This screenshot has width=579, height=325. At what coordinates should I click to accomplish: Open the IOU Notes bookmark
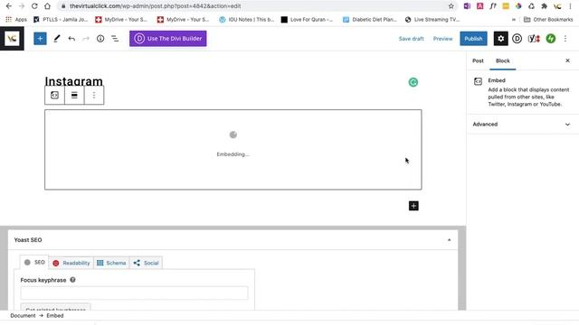coord(247,20)
